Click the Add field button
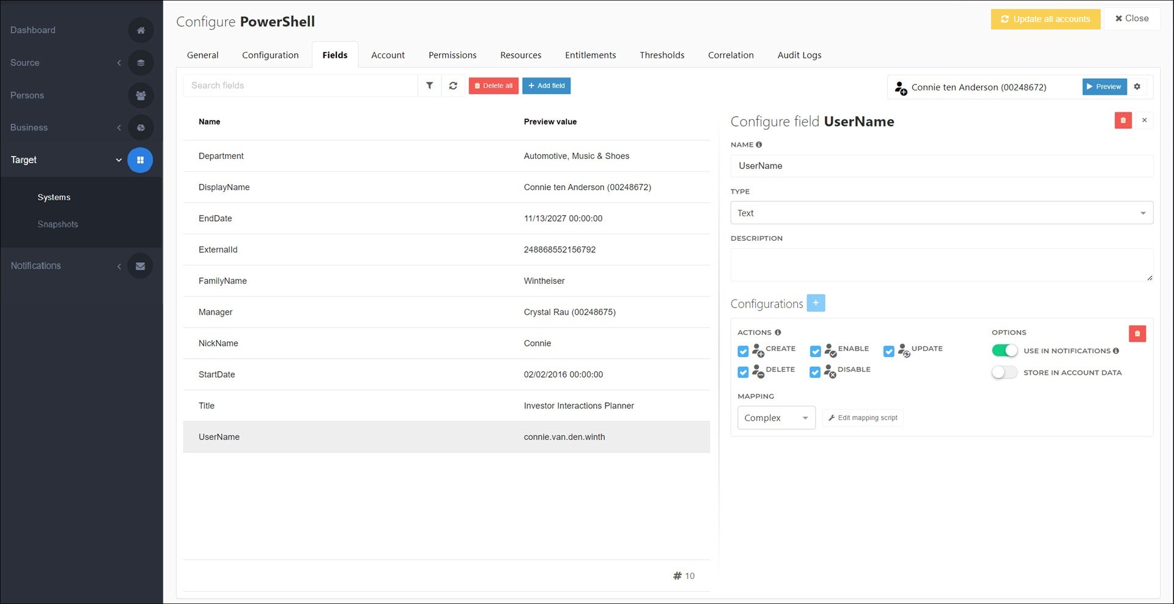The image size is (1174, 604). tap(547, 86)
